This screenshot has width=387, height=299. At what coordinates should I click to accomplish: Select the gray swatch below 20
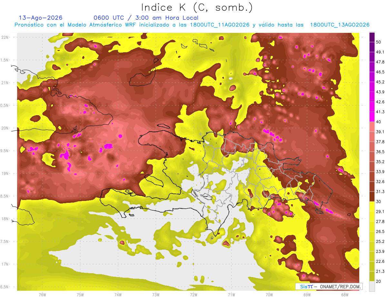[372, 286]
